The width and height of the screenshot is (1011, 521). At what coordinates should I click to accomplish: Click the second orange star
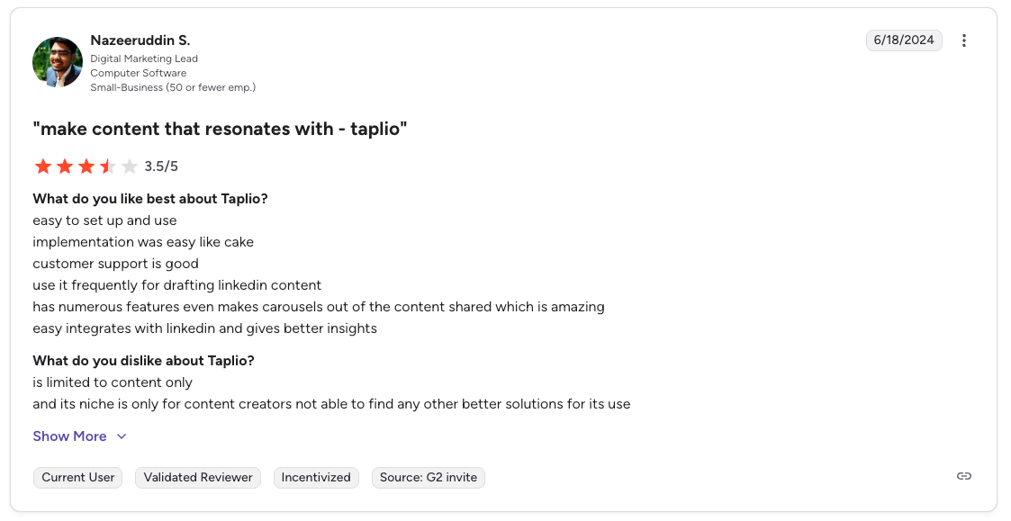click(x=65, y=166)
